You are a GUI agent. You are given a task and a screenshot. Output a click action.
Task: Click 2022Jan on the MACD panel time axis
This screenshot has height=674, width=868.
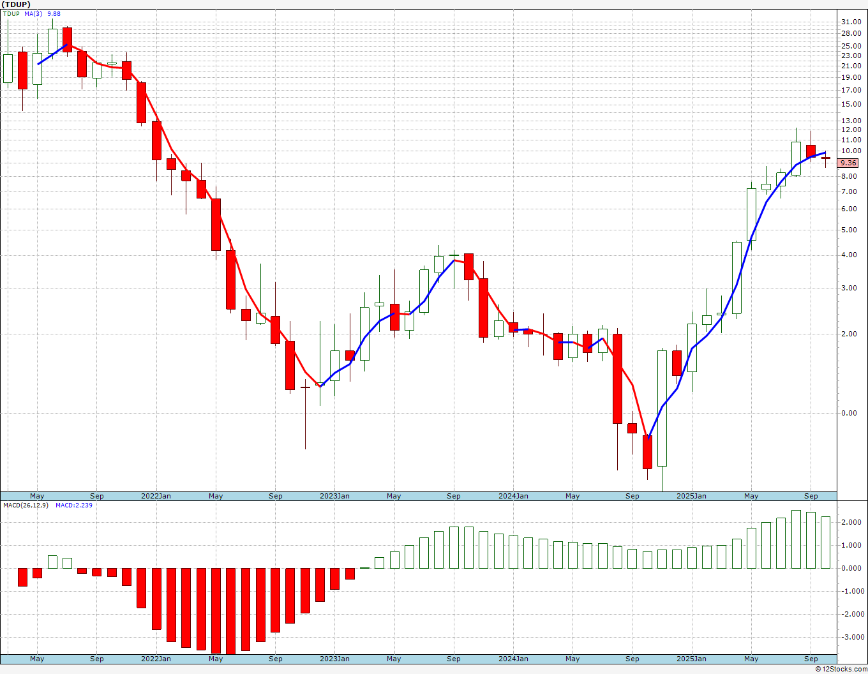(x=156, y=659)
